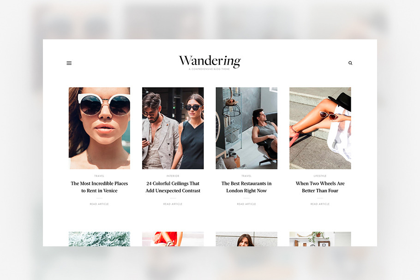Open the legs on steps photo thumbnail

320,128
